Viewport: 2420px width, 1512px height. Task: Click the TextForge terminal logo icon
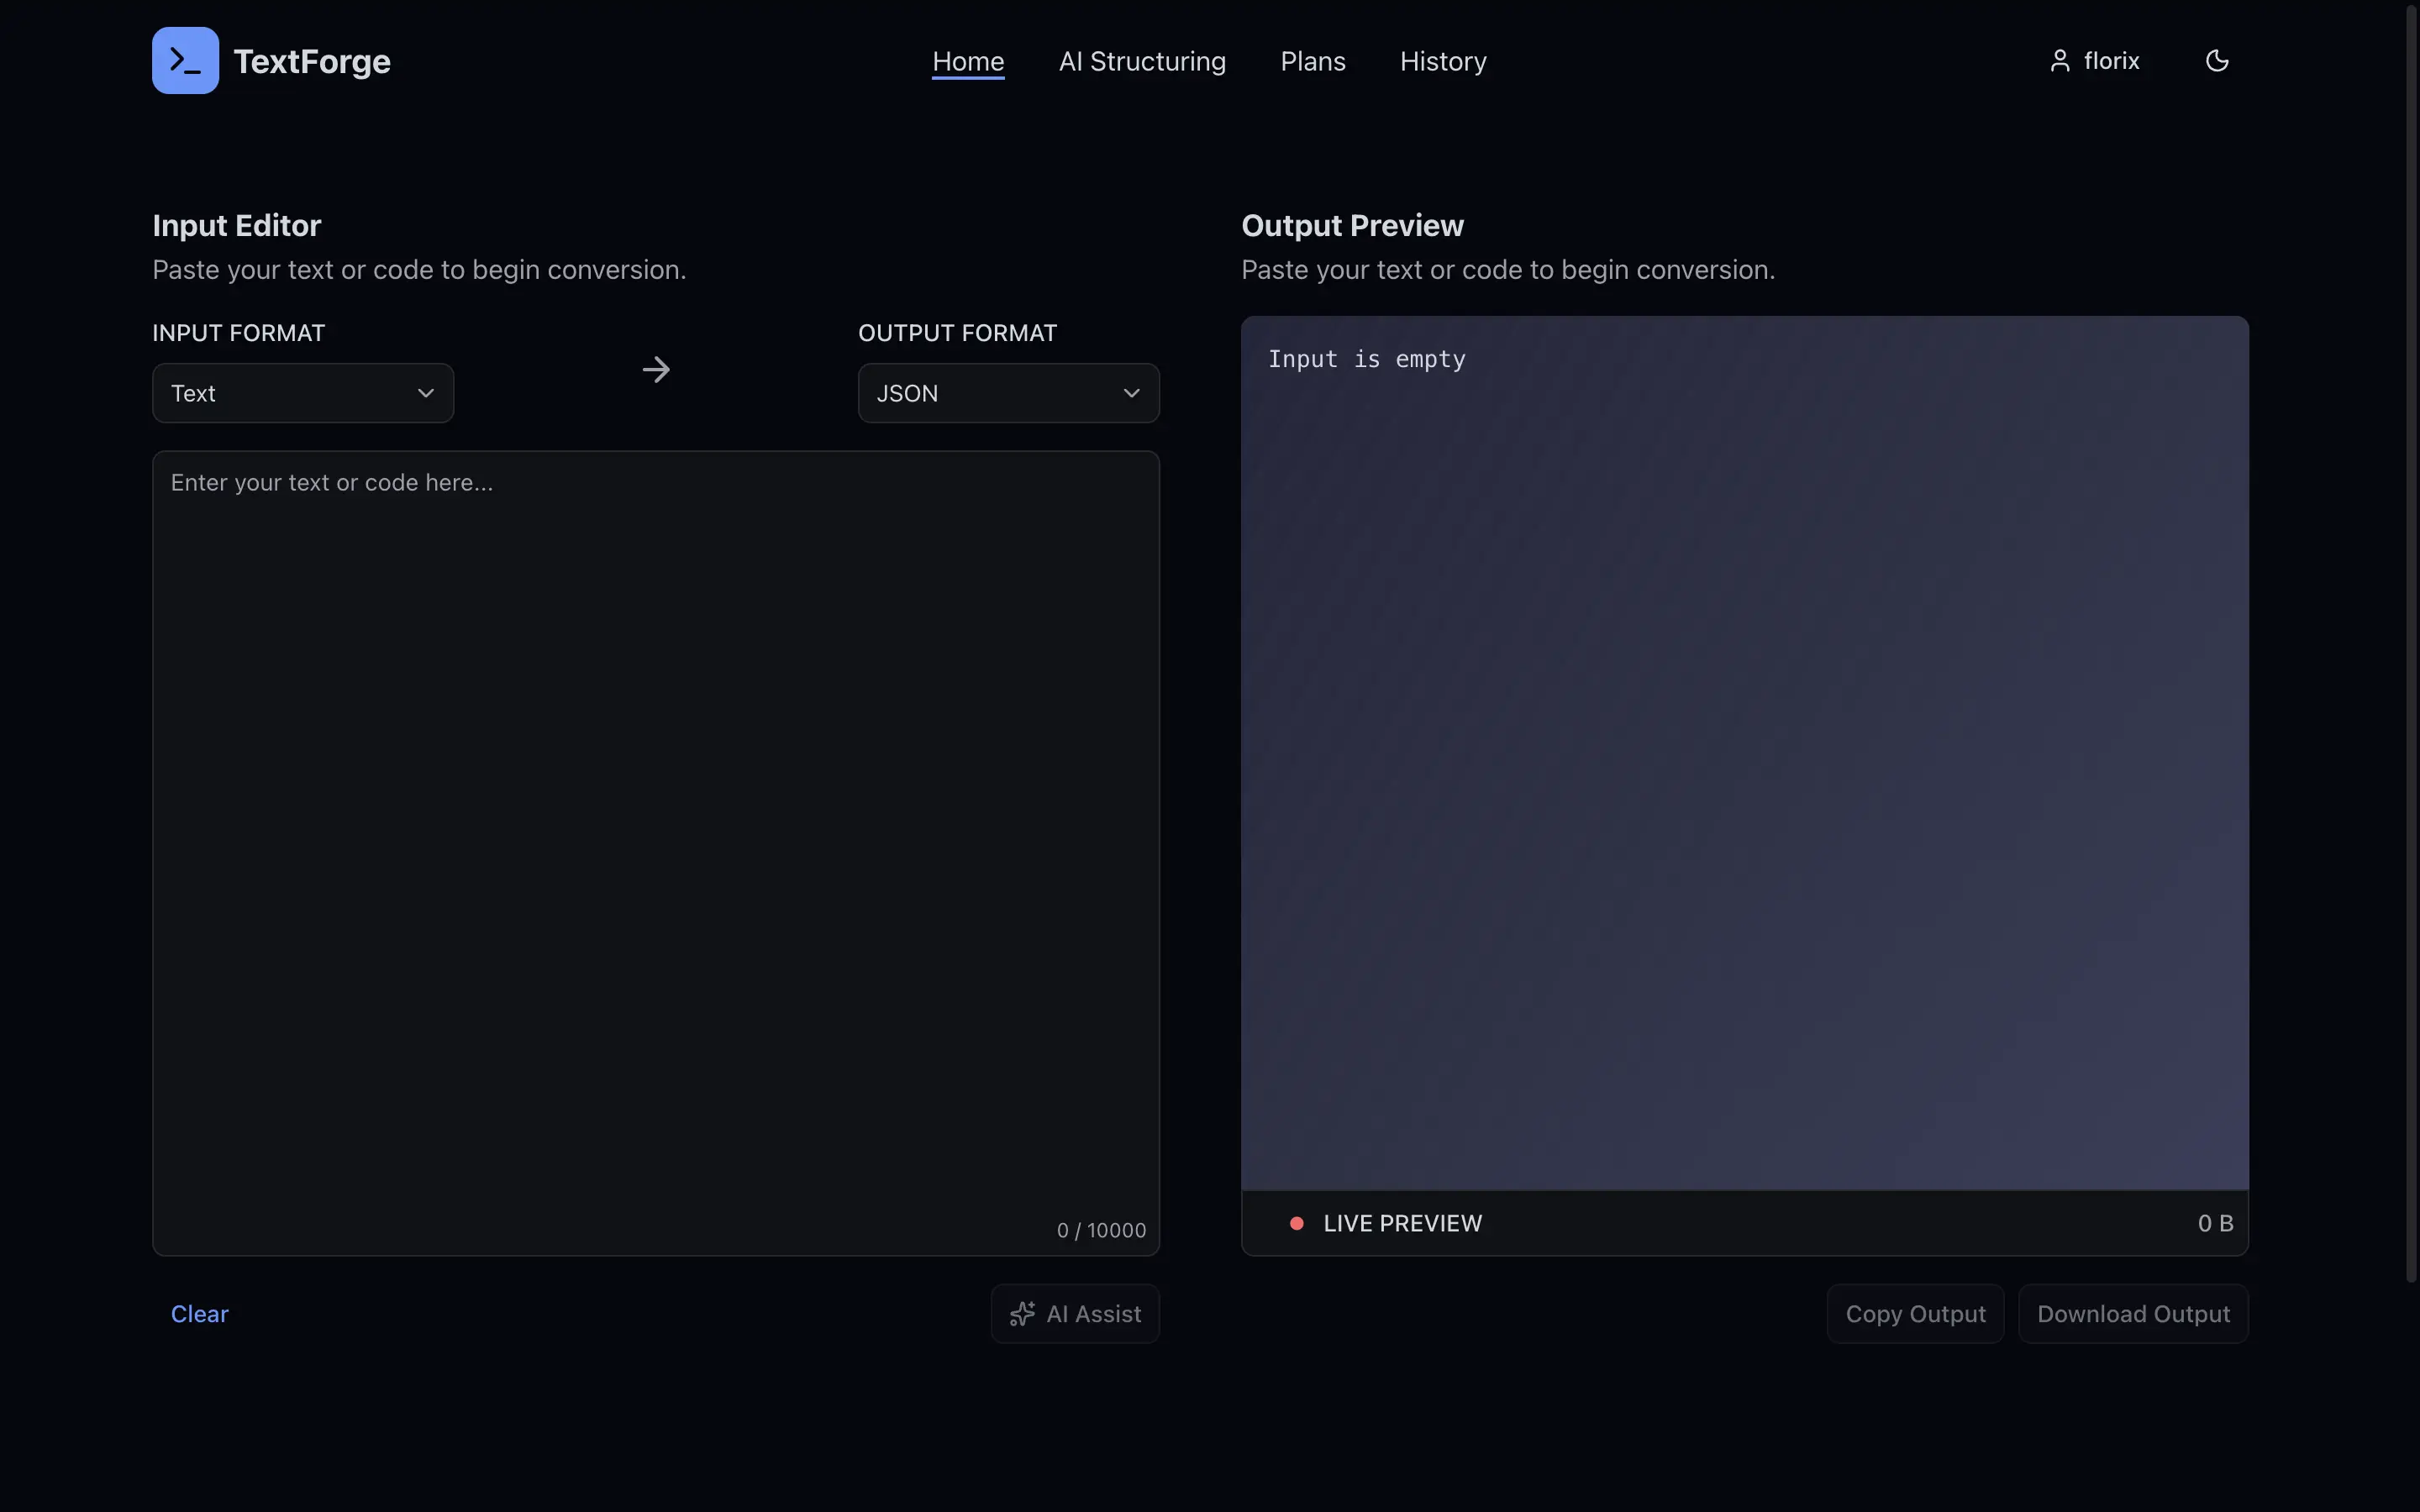185,61
